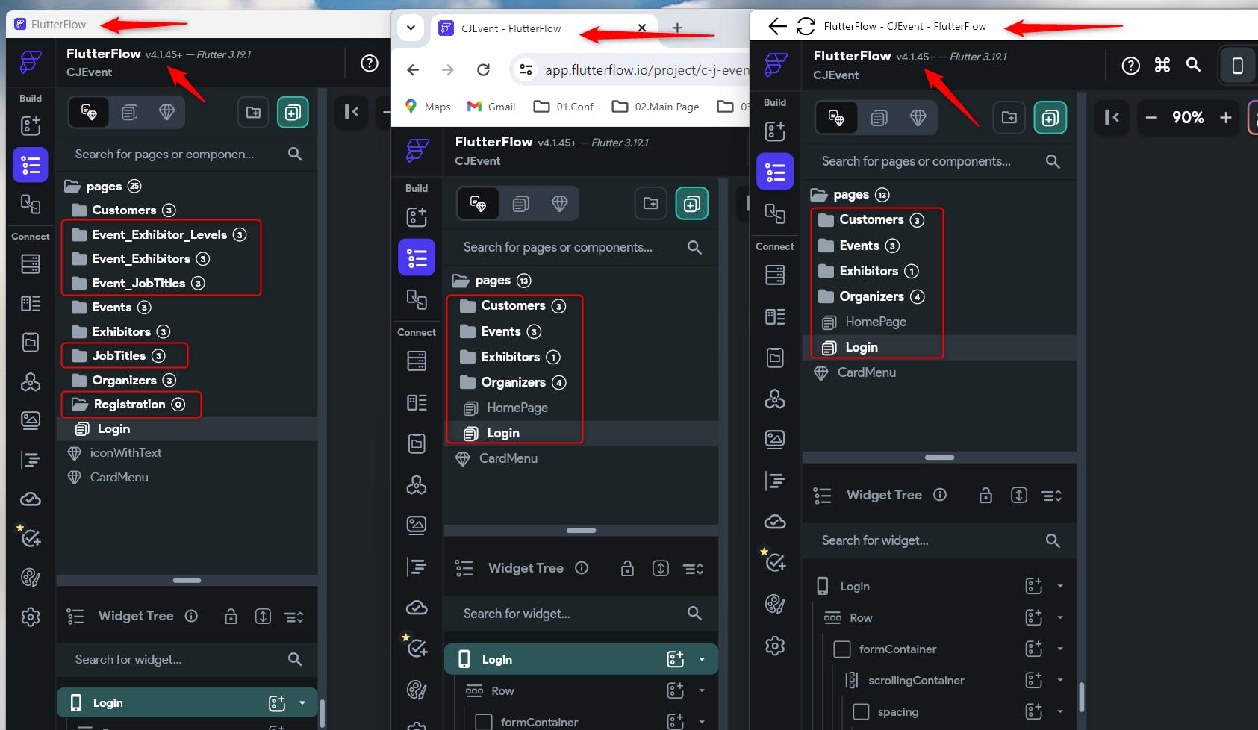Image resolution: width=1258 pixels, height=730 pixels.
Task: Add child widget to spacing row in right window
Action: [x=1034, y=712]
